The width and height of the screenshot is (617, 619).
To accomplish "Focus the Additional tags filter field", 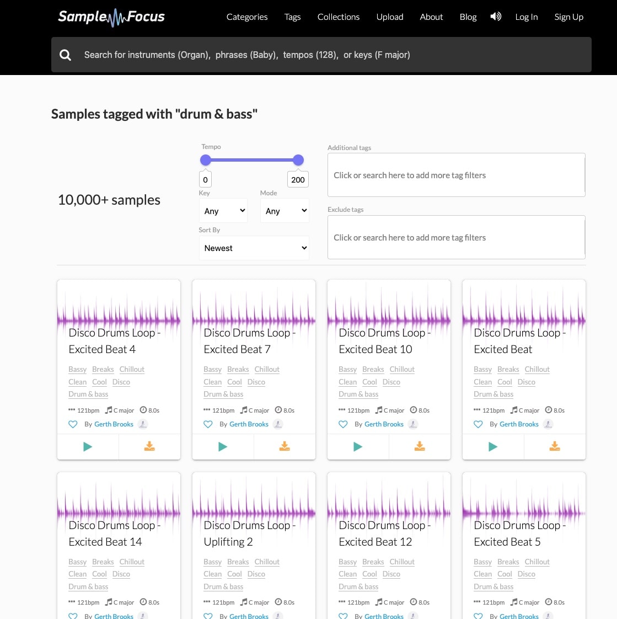I will tap(456, 175).
